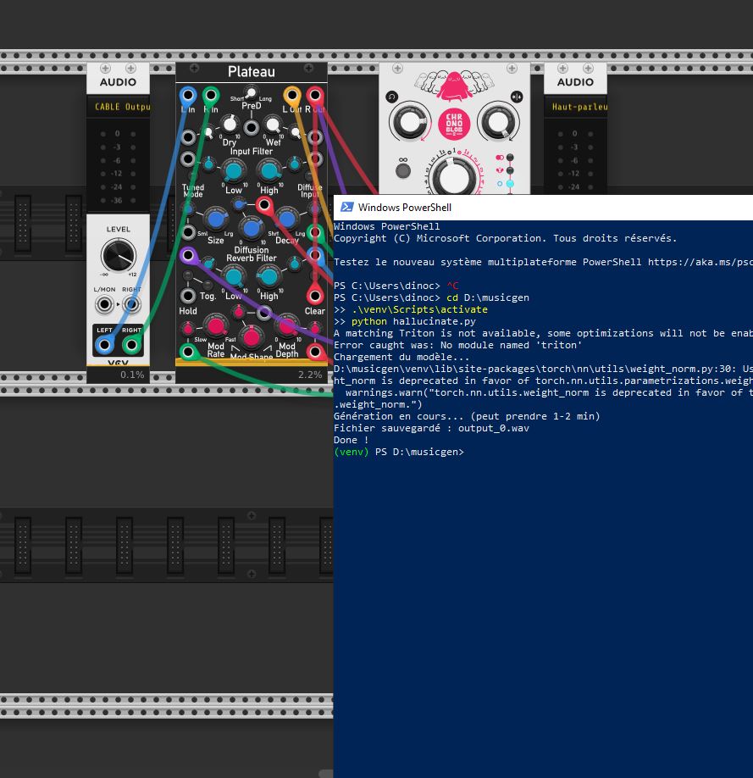Click the Plateau module title
753x778 pixels.
pos(252,72)
